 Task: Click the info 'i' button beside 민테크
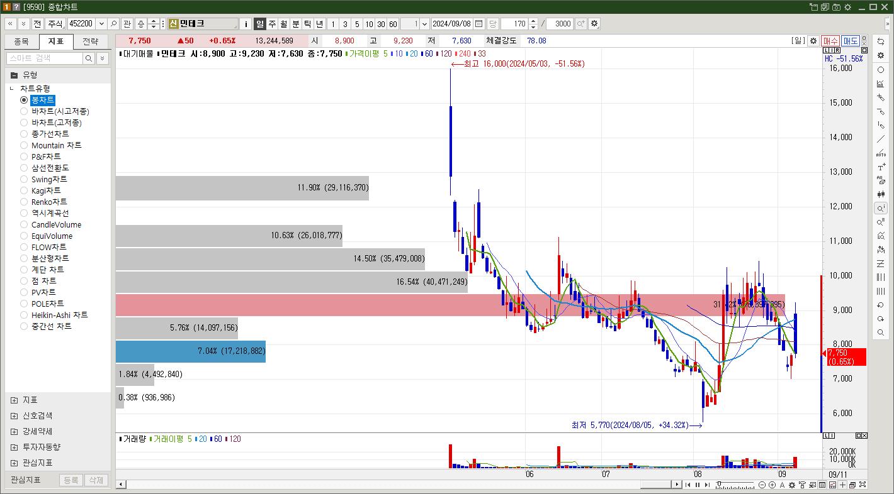(x=246, y=24)
